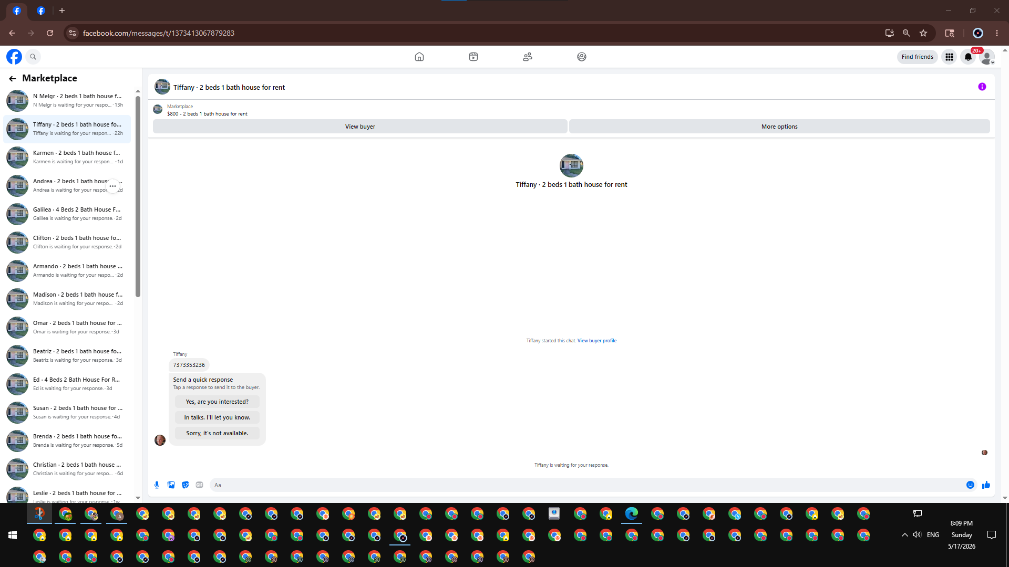Open Susan conversation in list
The width and height of the screenshot is (1009, 567).
(x=67, y=413)
